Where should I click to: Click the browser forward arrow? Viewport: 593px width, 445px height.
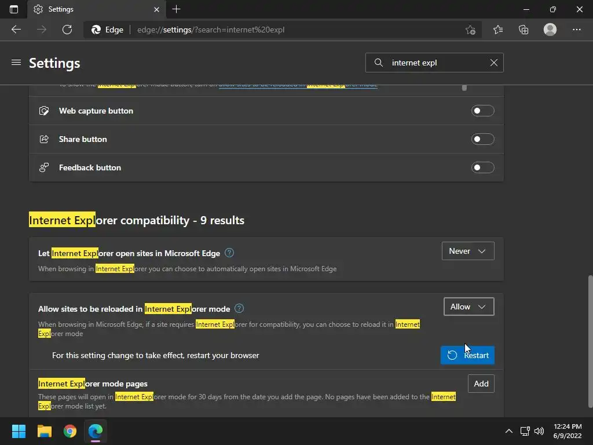point(42,30)
